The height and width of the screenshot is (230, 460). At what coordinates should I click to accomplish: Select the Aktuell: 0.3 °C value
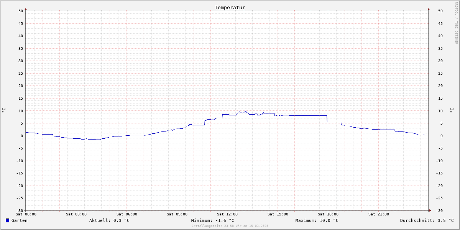109,220
